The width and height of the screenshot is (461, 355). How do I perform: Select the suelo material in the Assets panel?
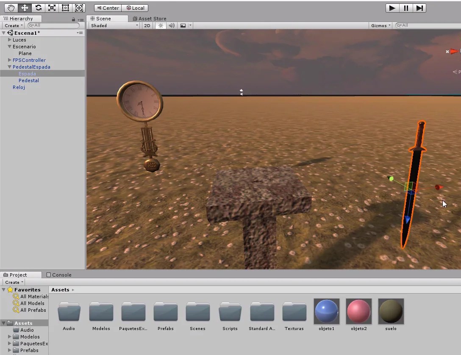pos(390,311)
